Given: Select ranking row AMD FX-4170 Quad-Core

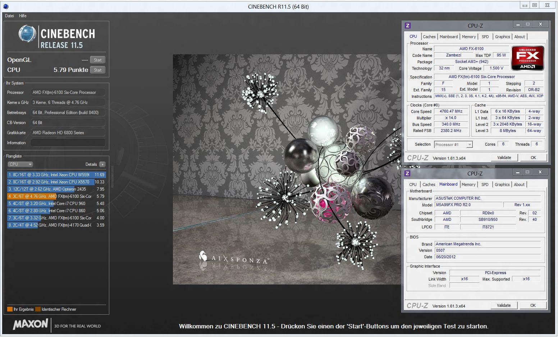Looking at the screenshot, I should click(56, 225).
